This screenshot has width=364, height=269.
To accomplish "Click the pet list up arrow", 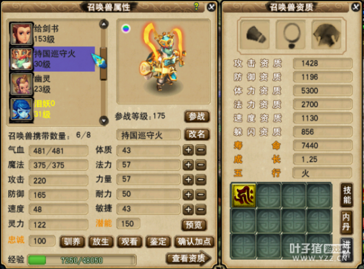I will 104,24.
